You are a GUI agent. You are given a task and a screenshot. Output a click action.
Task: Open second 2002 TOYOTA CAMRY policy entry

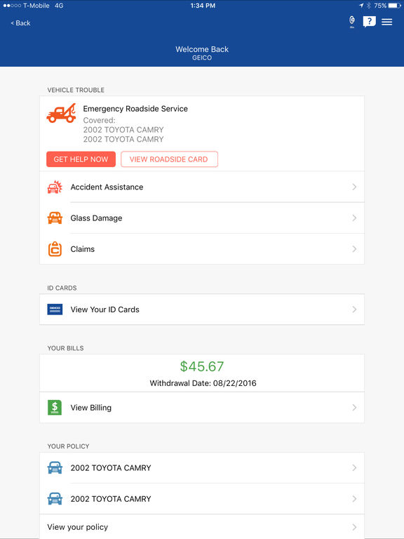(202, 499)
